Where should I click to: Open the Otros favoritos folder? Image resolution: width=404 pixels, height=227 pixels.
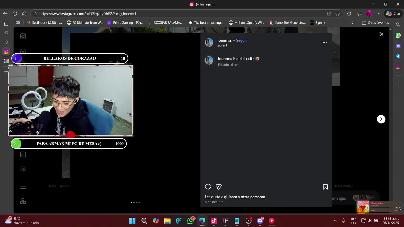(375, 23)
